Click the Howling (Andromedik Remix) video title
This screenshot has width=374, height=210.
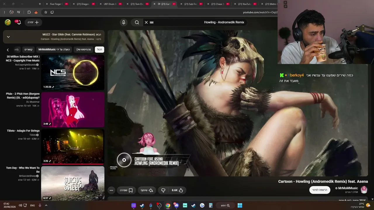(x=323, y=181)
